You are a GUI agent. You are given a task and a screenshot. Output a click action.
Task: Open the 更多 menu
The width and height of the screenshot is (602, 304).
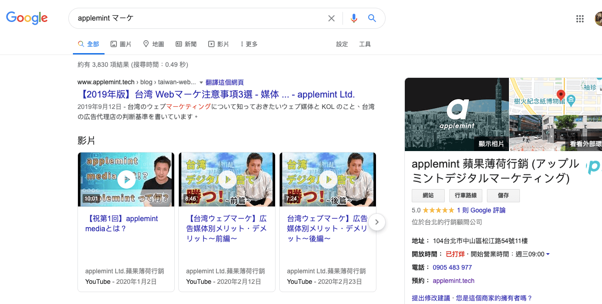(x=249, y=44)
